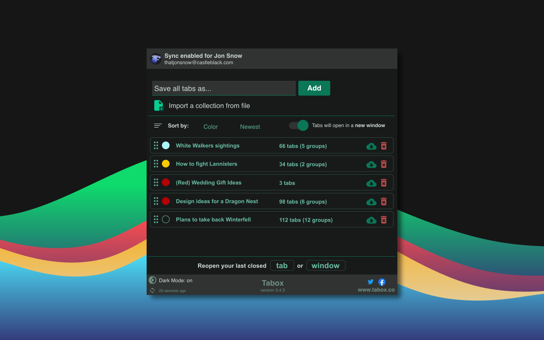Screen dimensions: 544x340
Task: Click the Facebook icon
Action: (382, 282)
